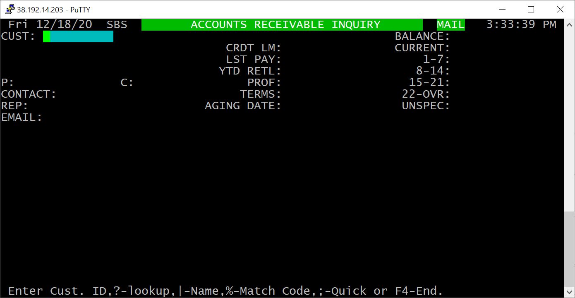The height and width of the screenshot is (298, 575).
Task: Minimize the PuTTY window
Action: 503,9
